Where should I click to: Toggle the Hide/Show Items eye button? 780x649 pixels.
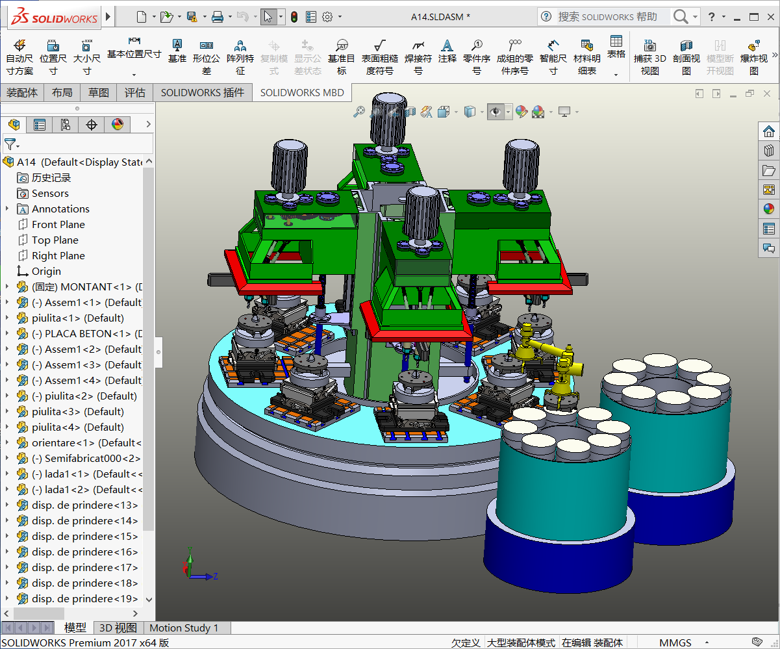tap(496, 112)
